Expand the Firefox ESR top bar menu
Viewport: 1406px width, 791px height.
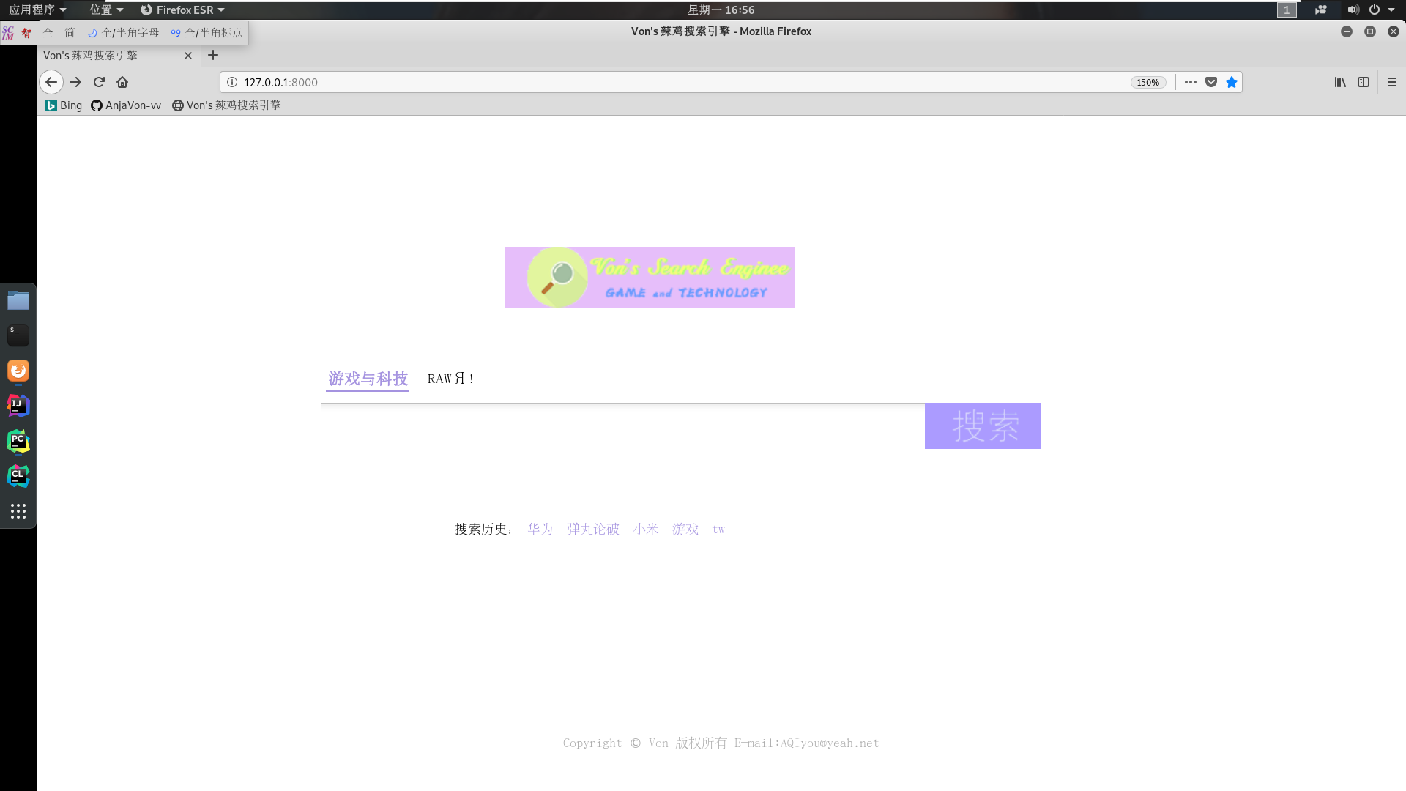point(182,10)
